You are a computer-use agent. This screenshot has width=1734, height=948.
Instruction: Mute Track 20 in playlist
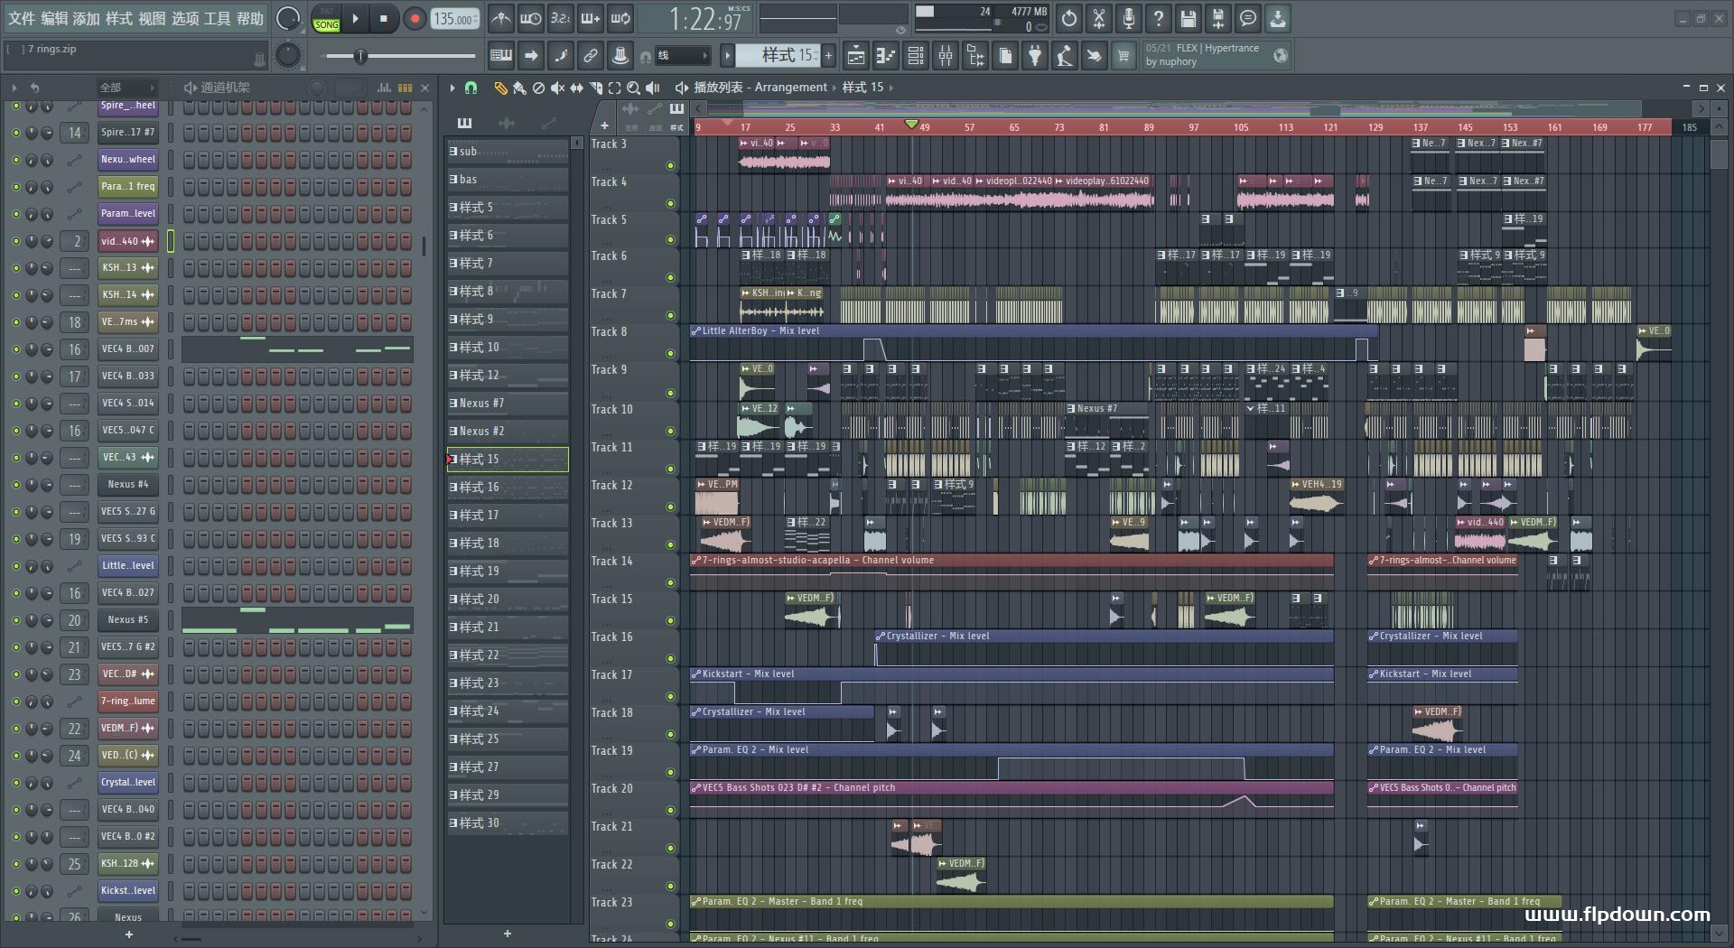[x=670, y=810]
